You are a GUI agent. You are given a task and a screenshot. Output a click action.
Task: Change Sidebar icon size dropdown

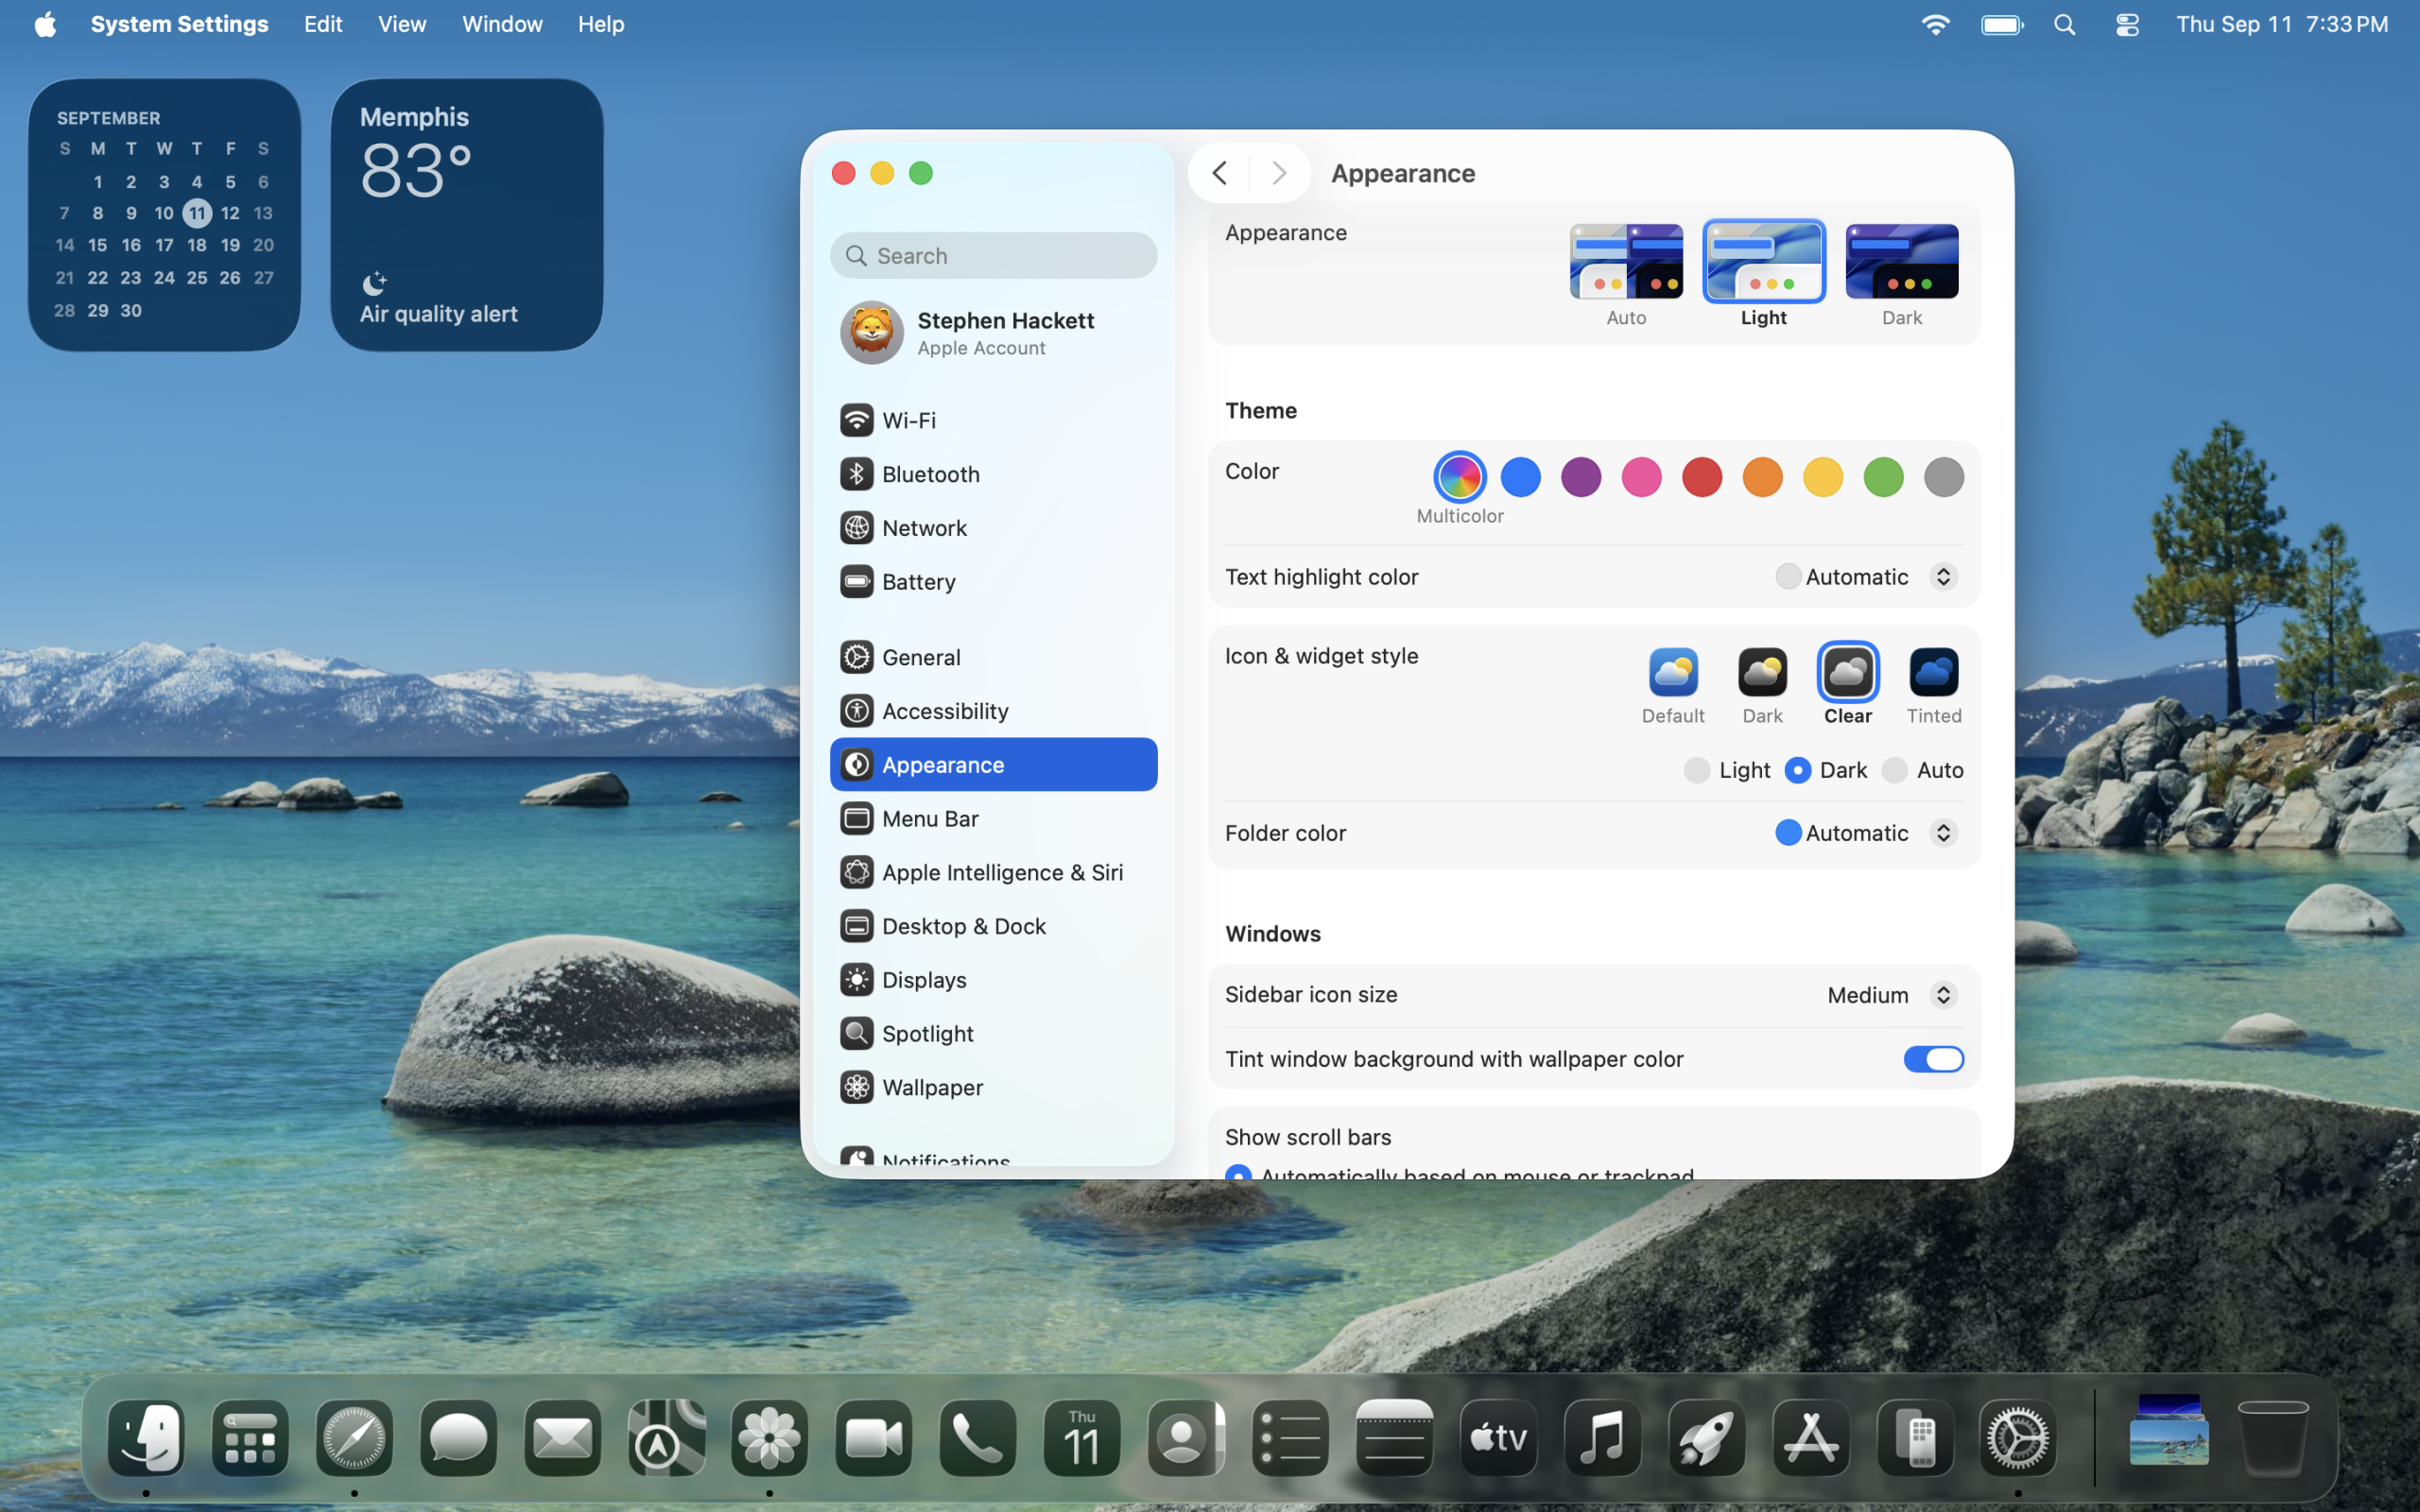[1890, 995]
